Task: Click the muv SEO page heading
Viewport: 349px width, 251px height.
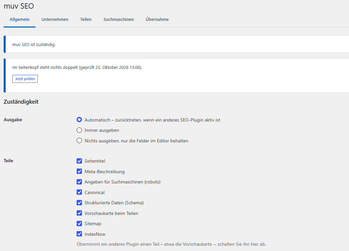Action: tap(19, 6)
